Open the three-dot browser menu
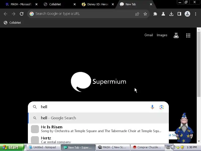Image resolution: width=201 pixels, height=151 pixels. pos(195,14)
